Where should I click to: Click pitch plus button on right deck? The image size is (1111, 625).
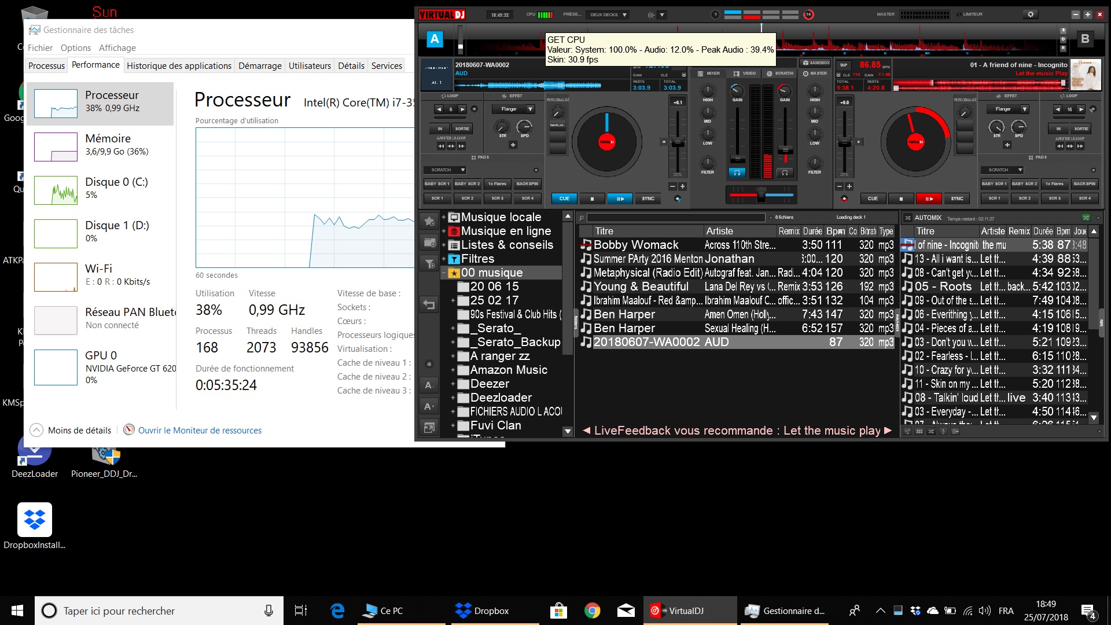coord(849,186)
